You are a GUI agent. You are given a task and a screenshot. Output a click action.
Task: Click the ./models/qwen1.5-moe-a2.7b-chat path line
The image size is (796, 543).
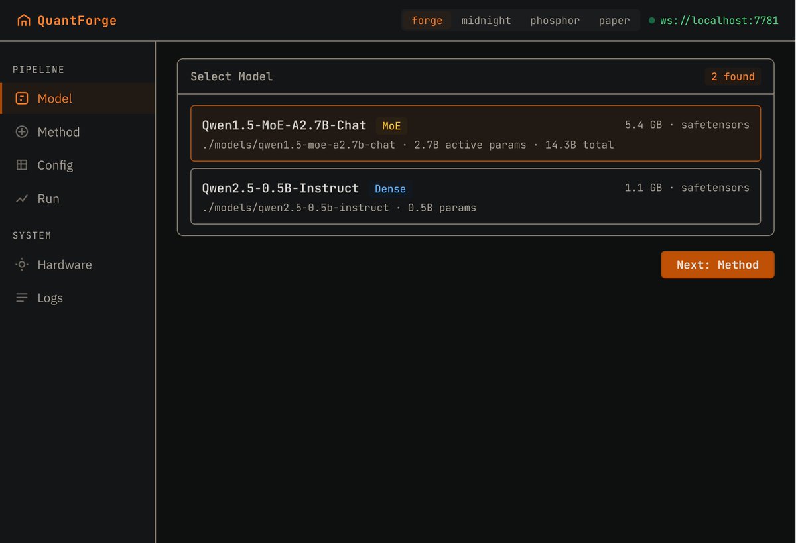(407, 145)
